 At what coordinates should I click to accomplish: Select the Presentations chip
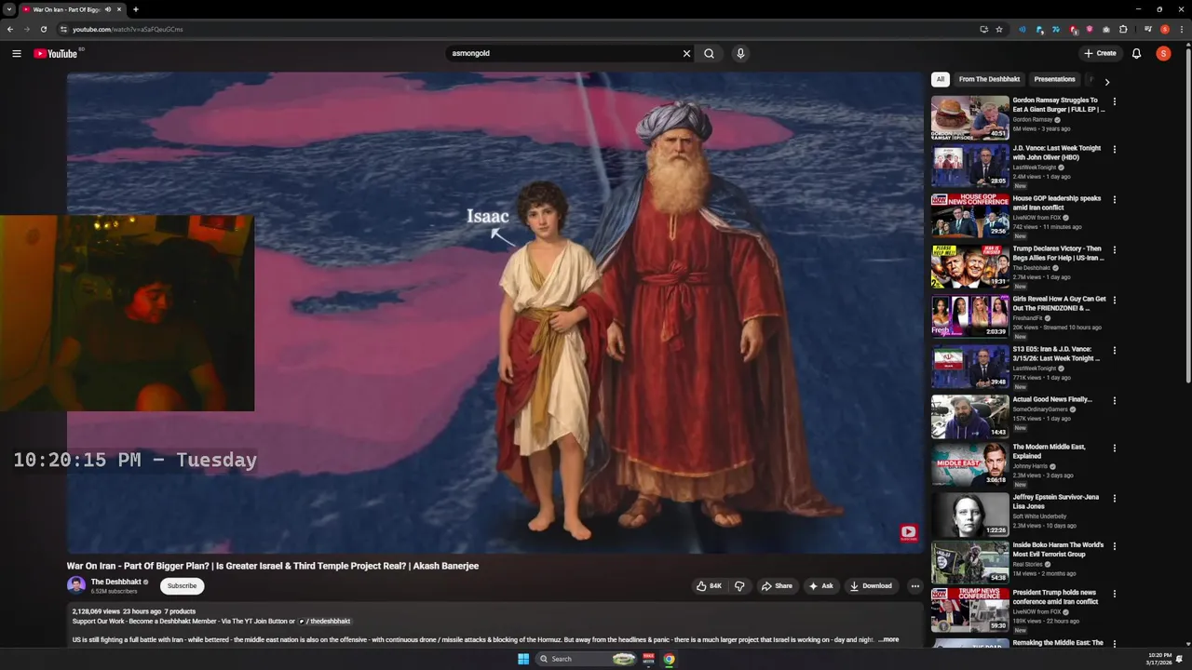click(x=1054, y=80)
